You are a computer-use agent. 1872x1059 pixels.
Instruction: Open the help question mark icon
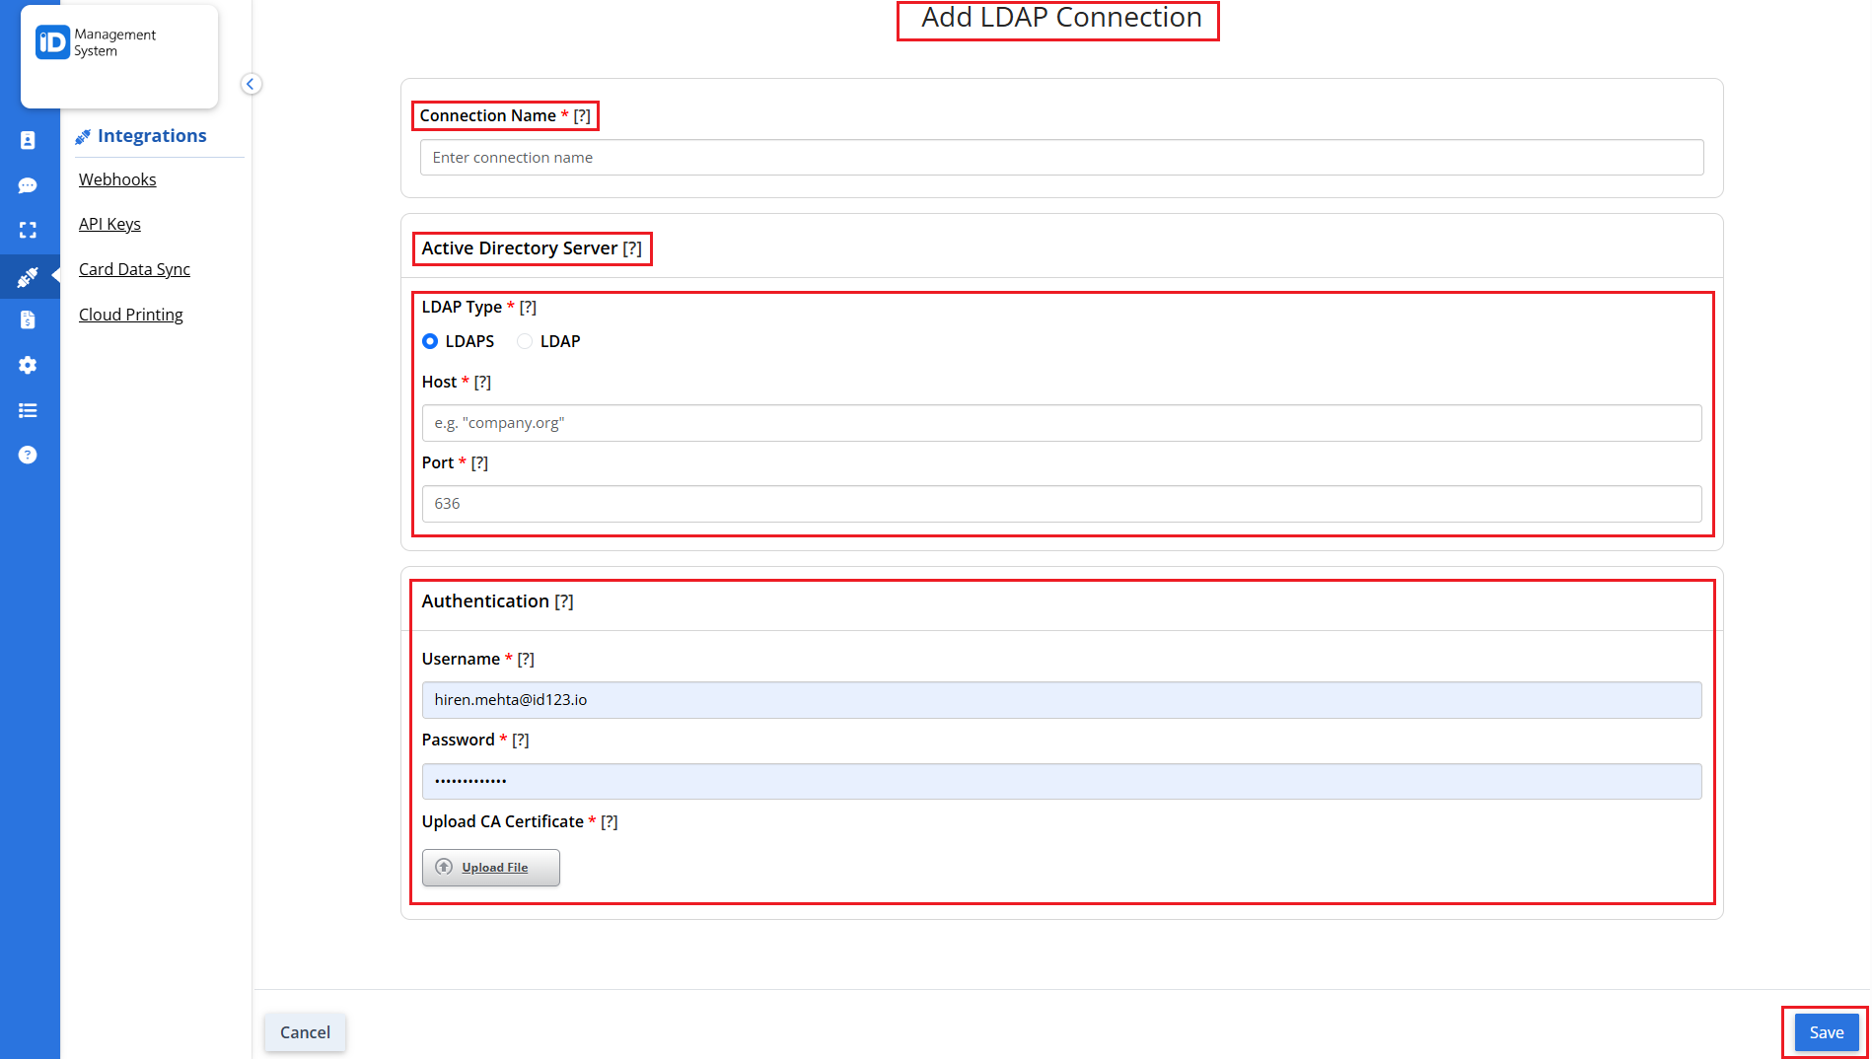(28, 455)
